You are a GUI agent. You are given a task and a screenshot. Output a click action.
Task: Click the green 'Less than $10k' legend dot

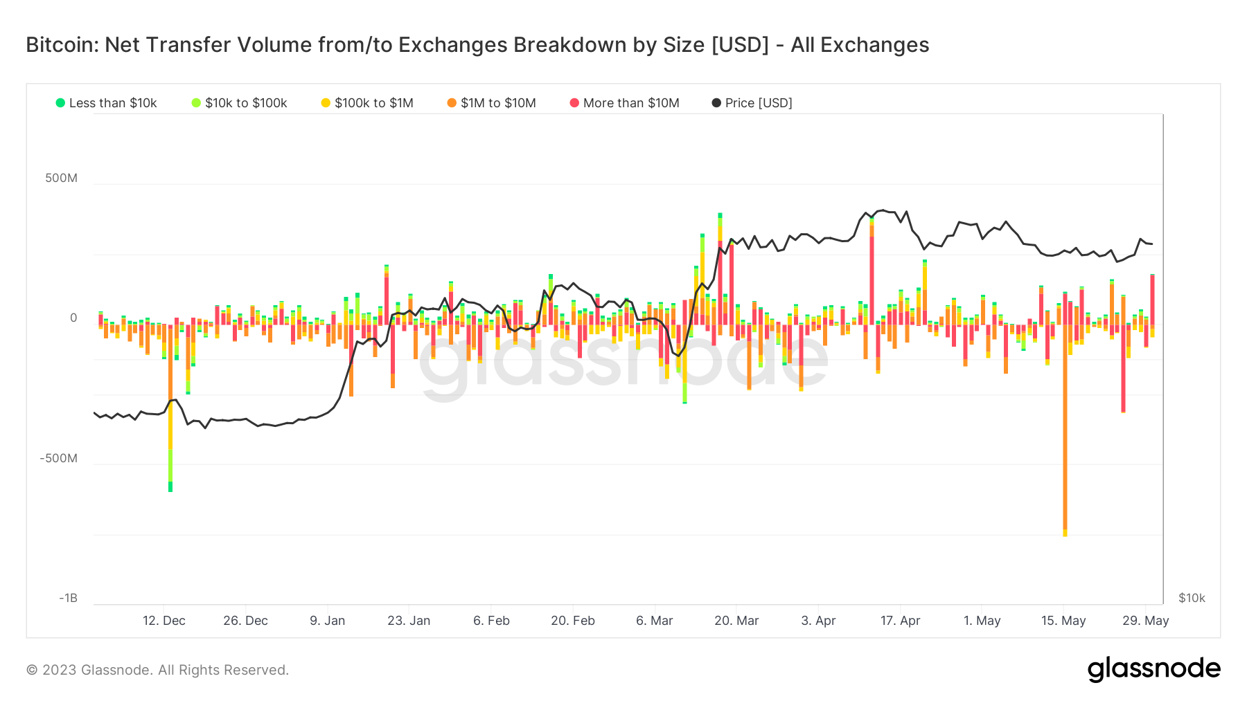61,103
